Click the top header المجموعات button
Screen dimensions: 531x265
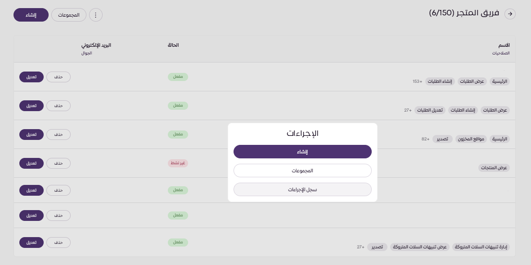69,15
